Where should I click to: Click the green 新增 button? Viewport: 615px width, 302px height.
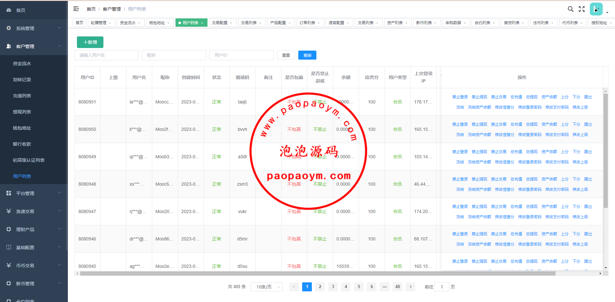pyautogui.click(x=90, y=42)
